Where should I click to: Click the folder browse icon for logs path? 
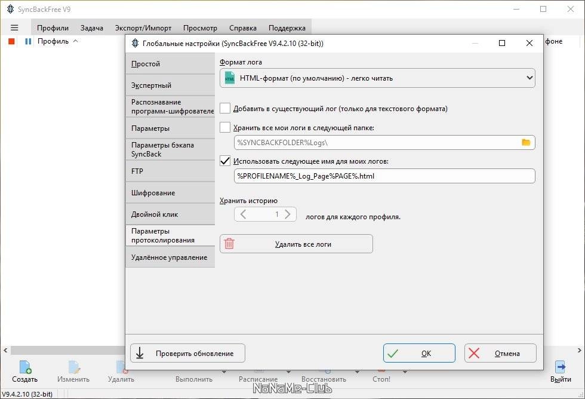tap(526, 142)
